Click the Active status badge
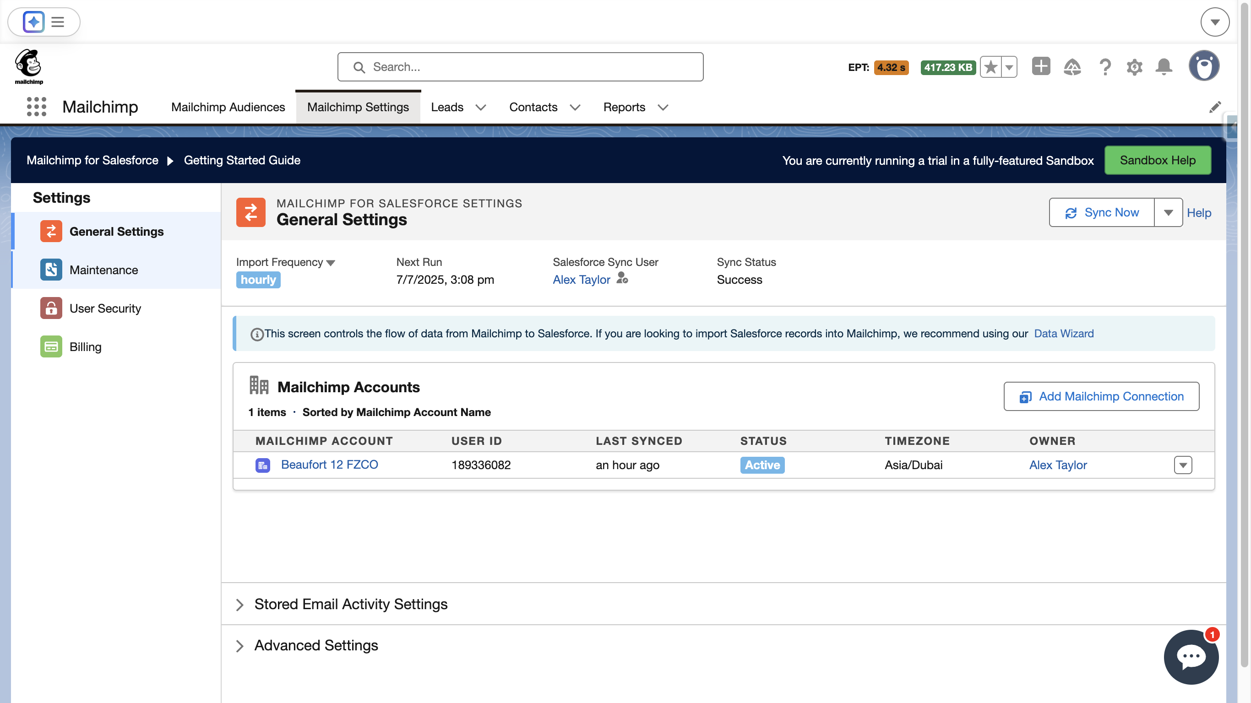Screen dimensions: 1251x703 762,465
